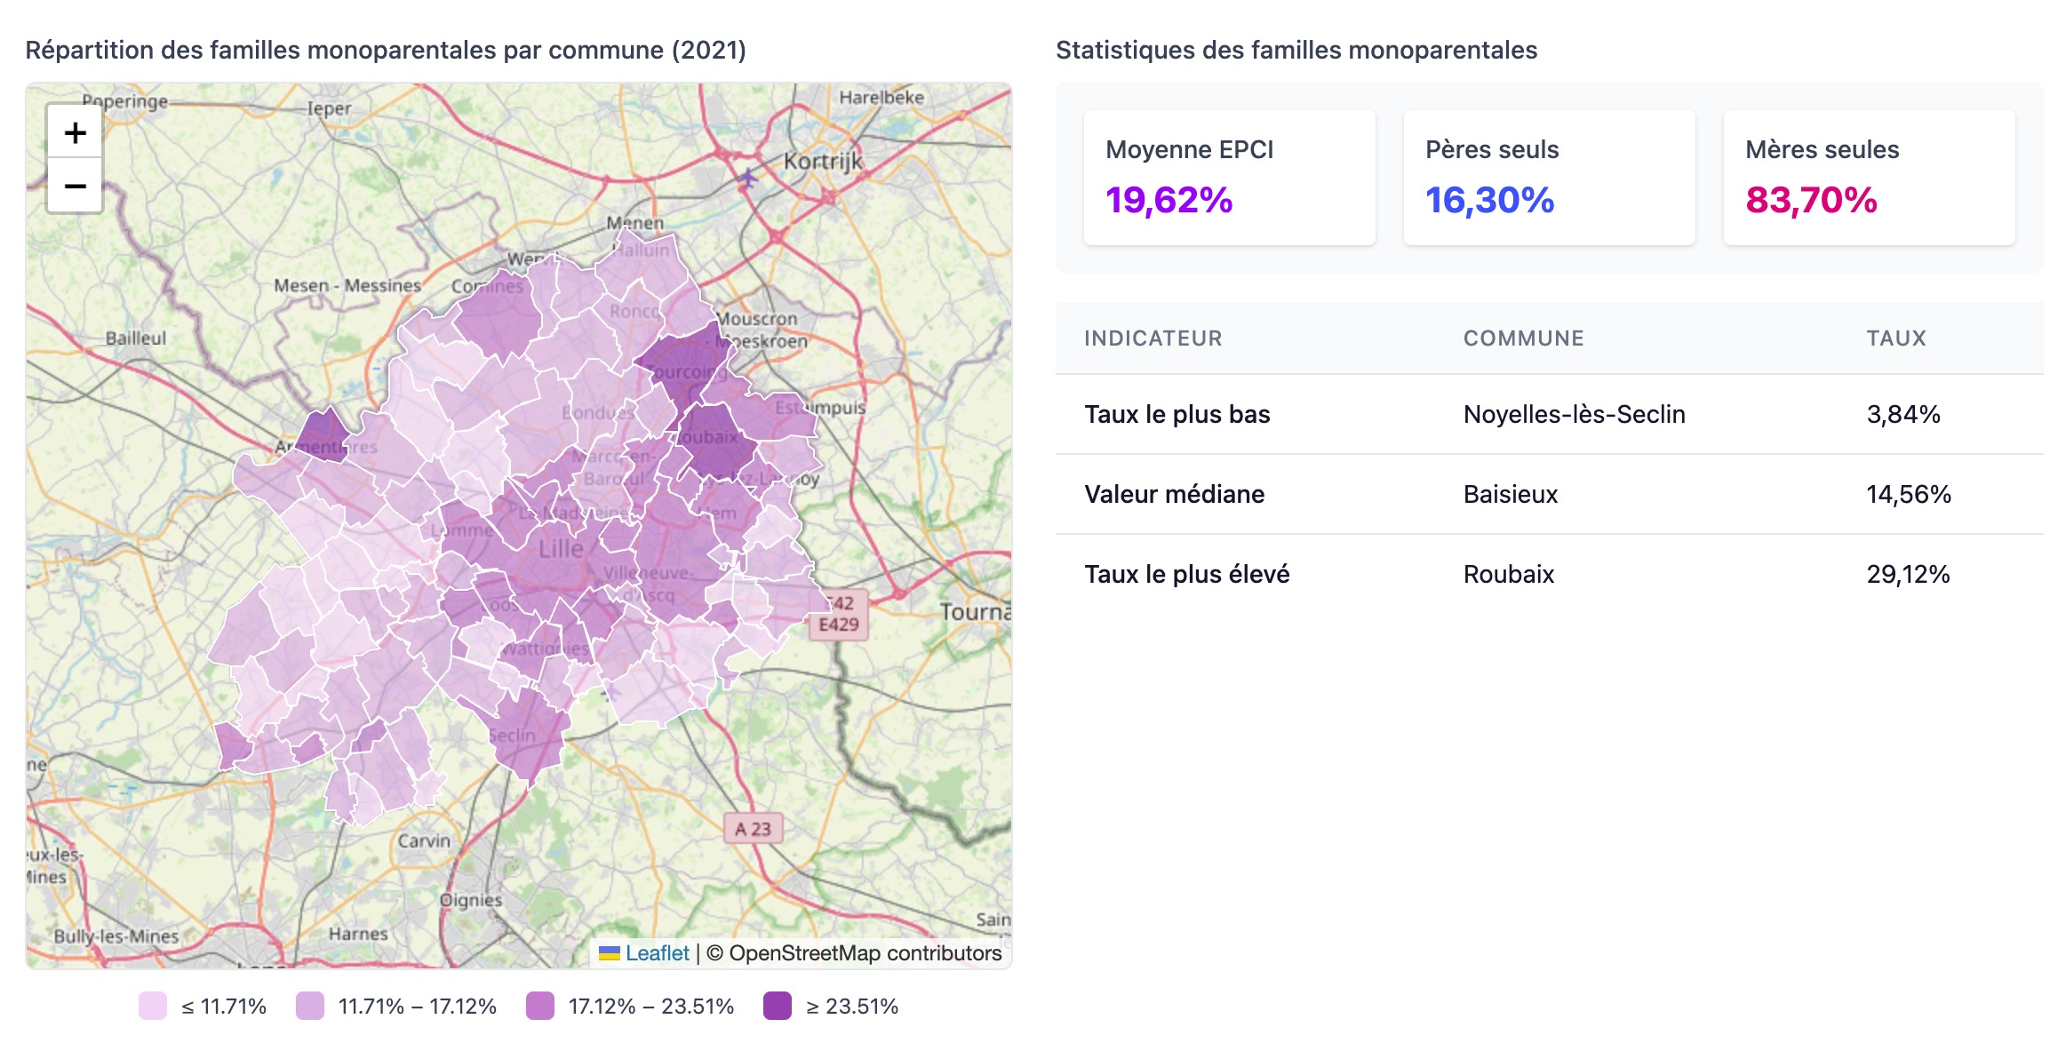
Task: Select the Moyenne EPCI stat card
Action: tap(1231, 176)
